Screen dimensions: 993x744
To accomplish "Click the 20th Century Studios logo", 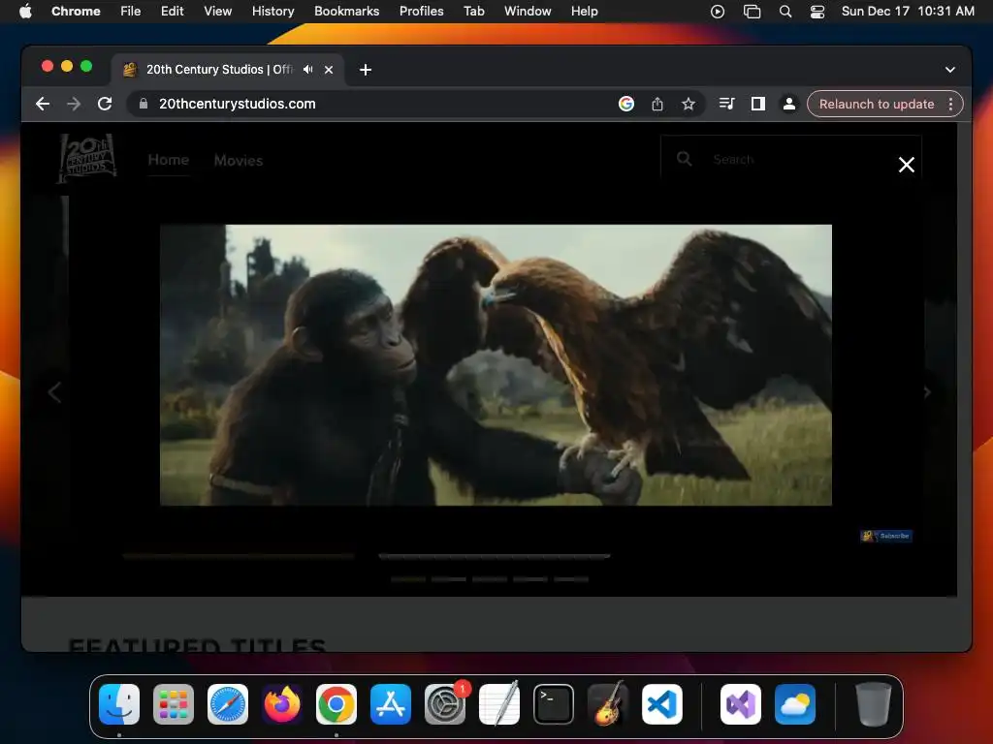I will click(86, 158).
